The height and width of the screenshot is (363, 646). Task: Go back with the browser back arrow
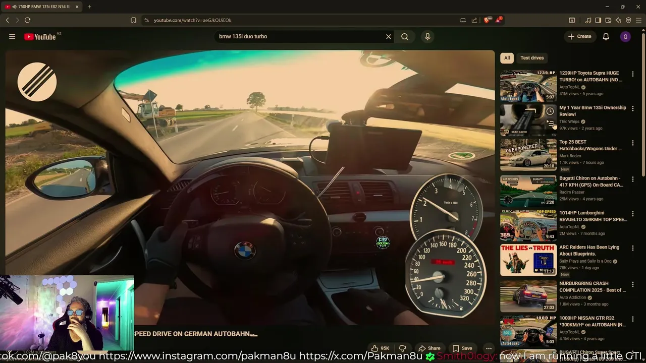(x=7, y=20)
